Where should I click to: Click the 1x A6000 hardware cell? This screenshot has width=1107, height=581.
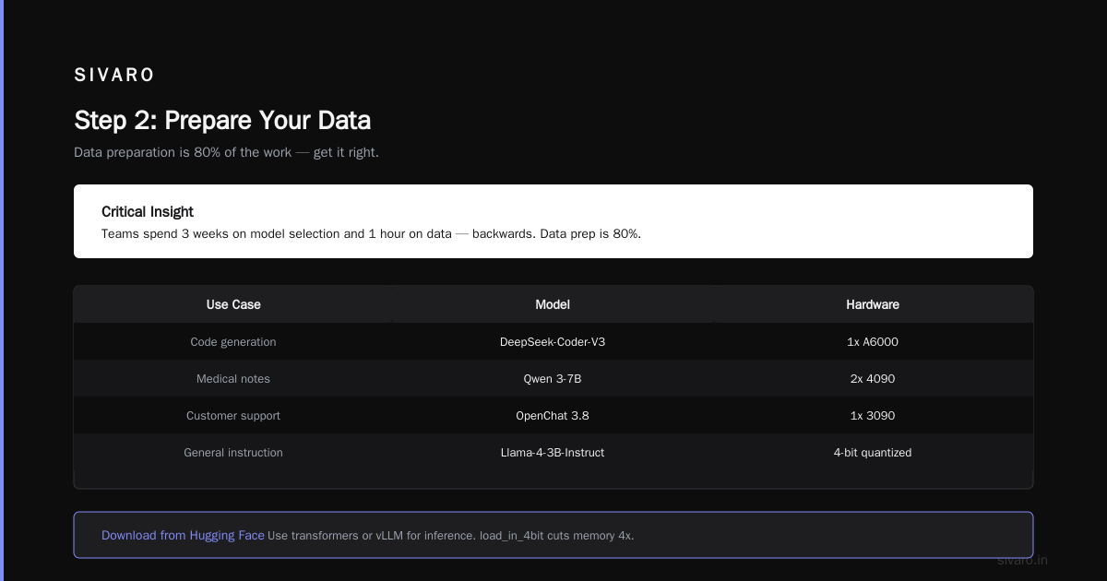pyautogui.click(x=873, y=341)
